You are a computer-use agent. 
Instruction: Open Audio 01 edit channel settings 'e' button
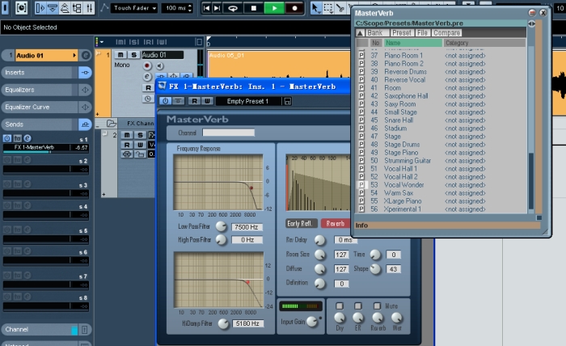147,77
